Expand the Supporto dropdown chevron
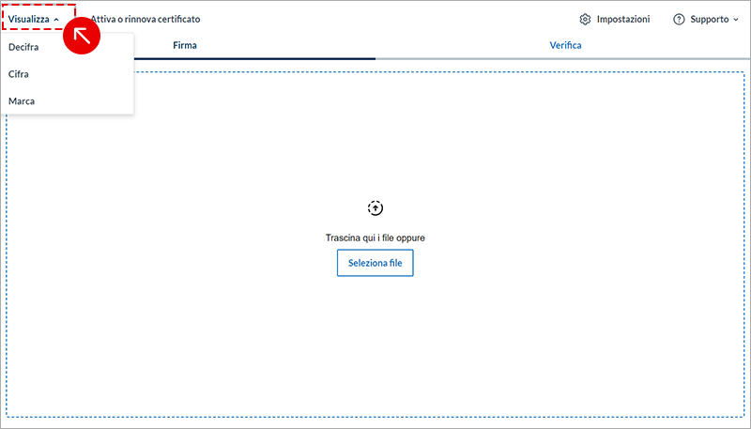This screenshot has height=429, width=751. pyautogui.click(x=736, y=19)
